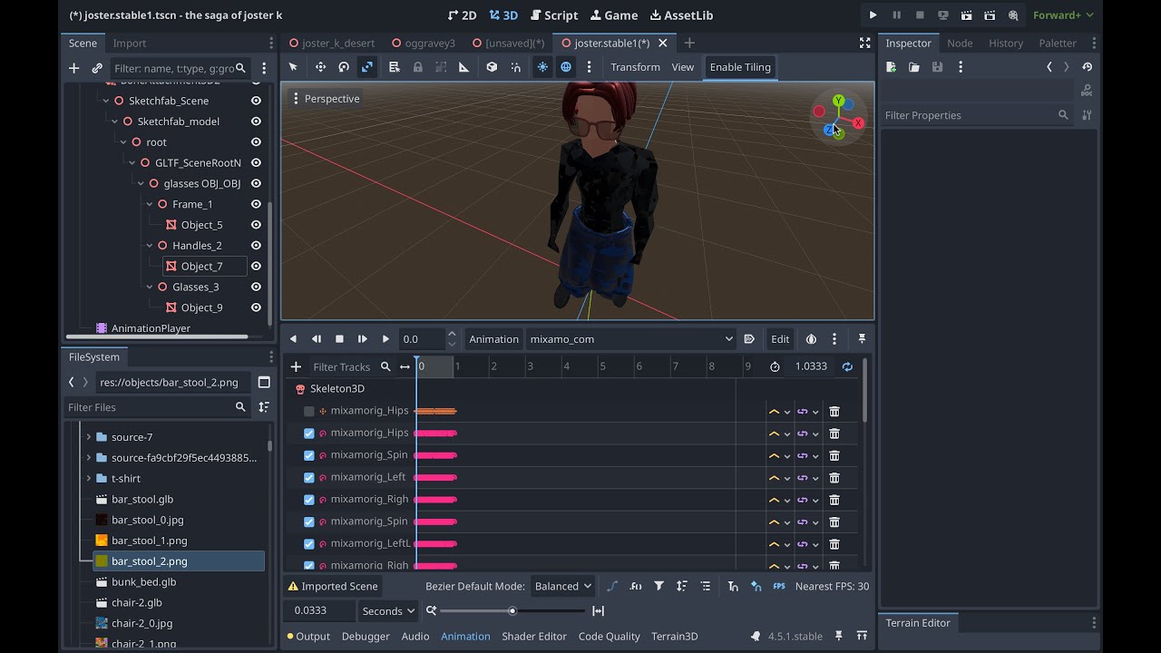Stop animation playback

(339, 339)
